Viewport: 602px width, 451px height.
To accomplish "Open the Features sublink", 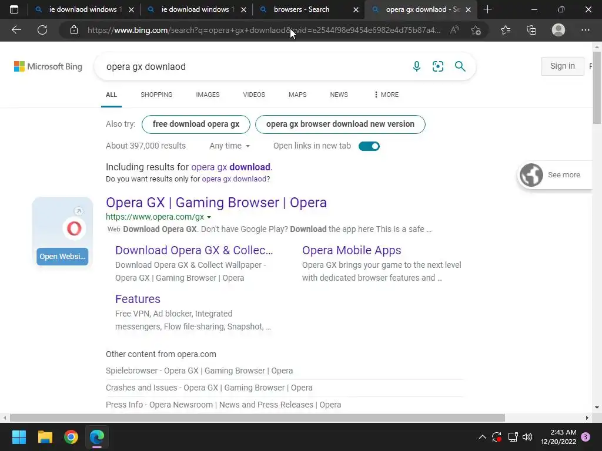I will pyautogui.click(x=138, y=299).
